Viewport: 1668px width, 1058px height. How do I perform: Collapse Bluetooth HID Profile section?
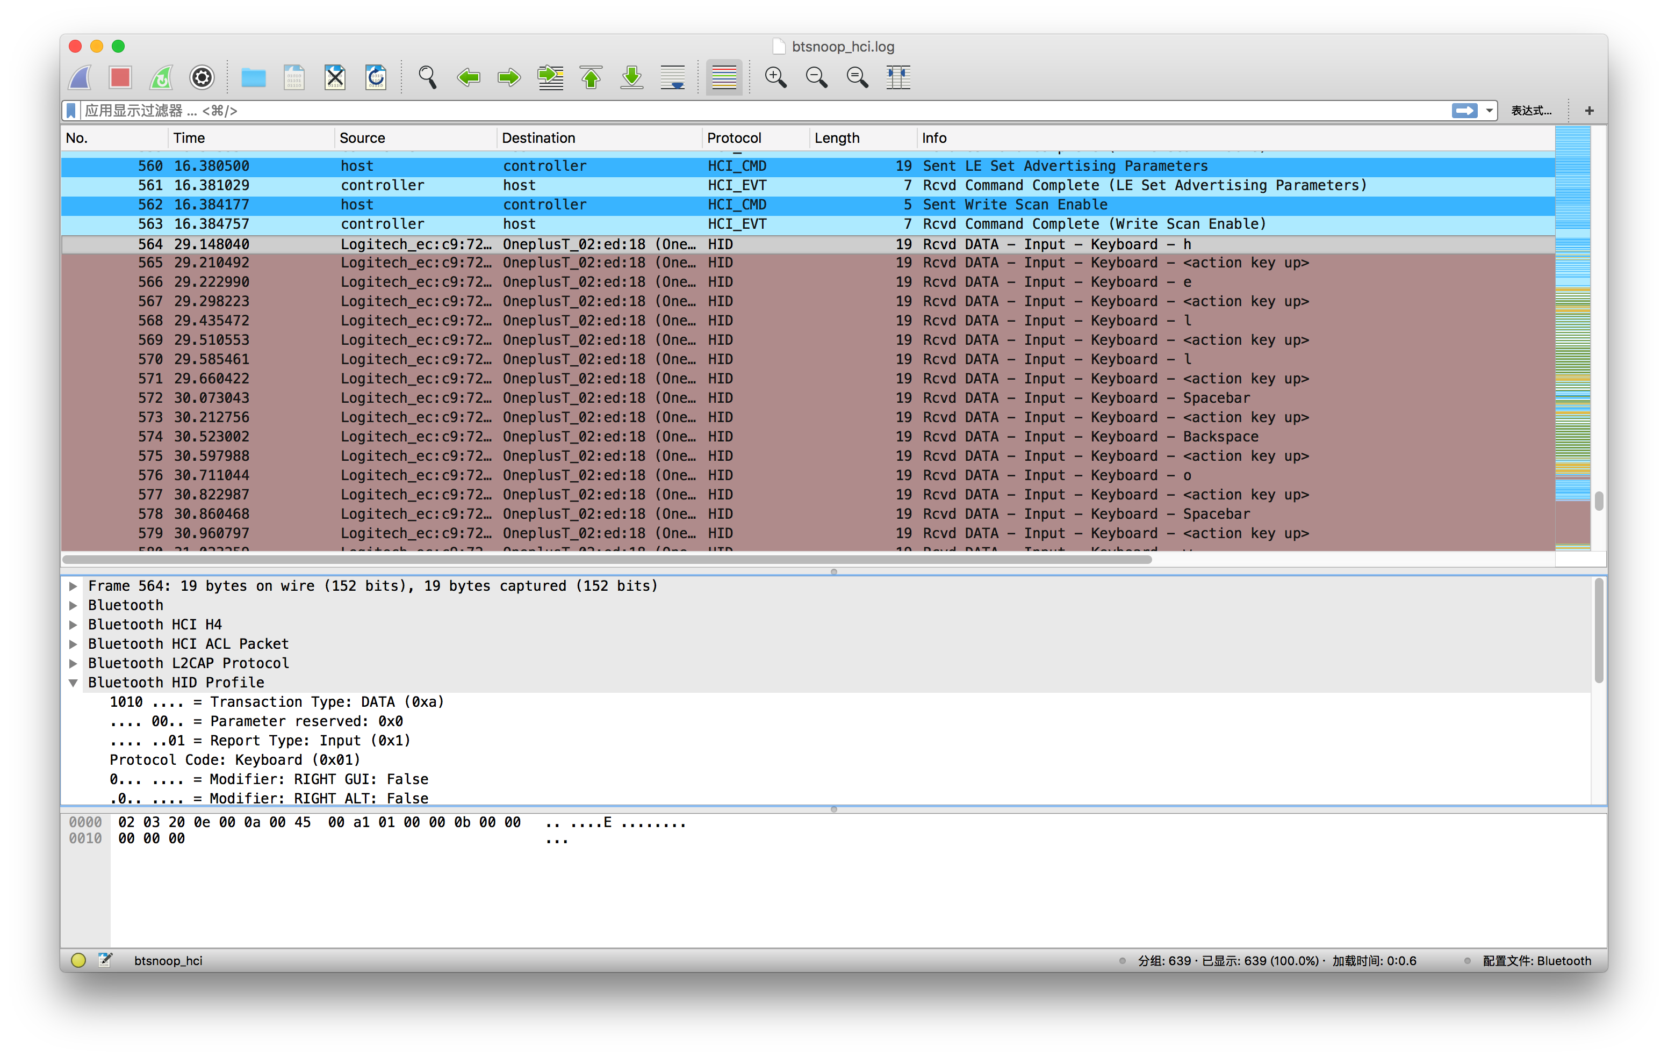73,683
